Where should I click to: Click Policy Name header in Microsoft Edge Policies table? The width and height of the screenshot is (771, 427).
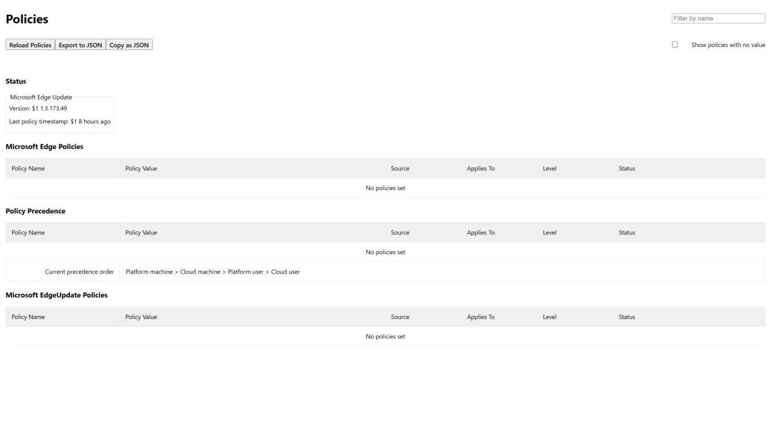(x=28, y=168)
